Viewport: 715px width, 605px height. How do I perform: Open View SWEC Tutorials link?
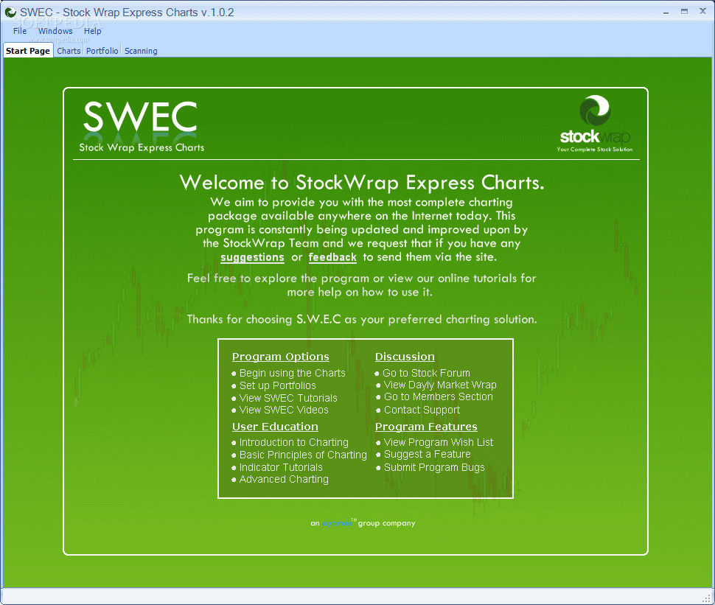pos(288,398)
